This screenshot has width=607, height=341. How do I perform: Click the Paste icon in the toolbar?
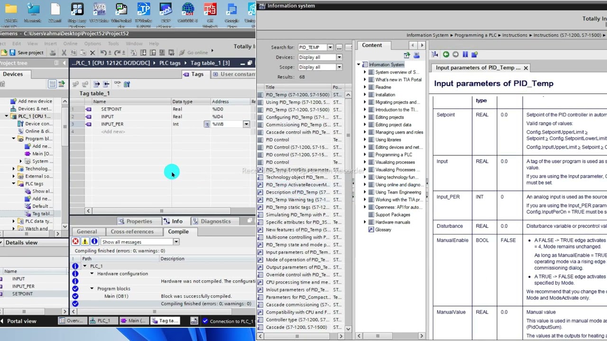click(x=83, y=53)
